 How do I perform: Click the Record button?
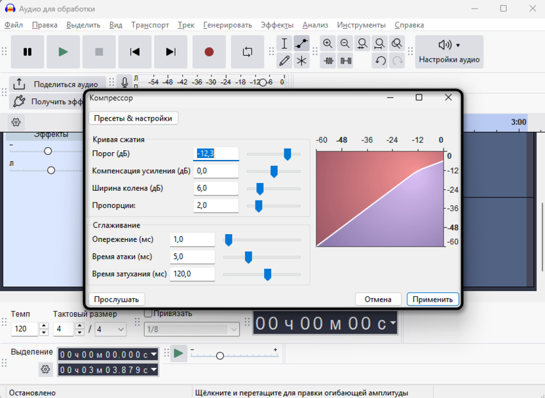(x=209, y=52)
